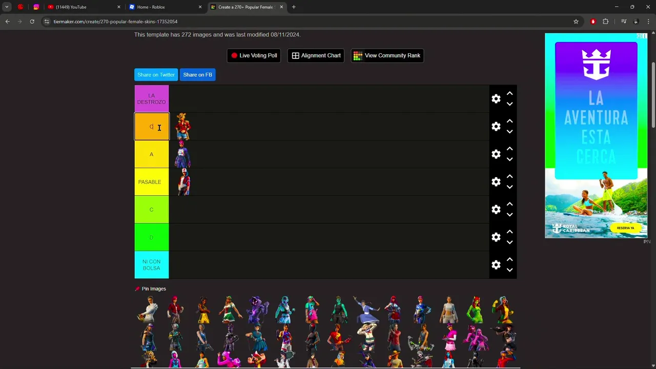This screenshot has width=656, height=369.
Task: Select the skin placed in tier A
Action: pyautogui.click(x=183, y=154)
